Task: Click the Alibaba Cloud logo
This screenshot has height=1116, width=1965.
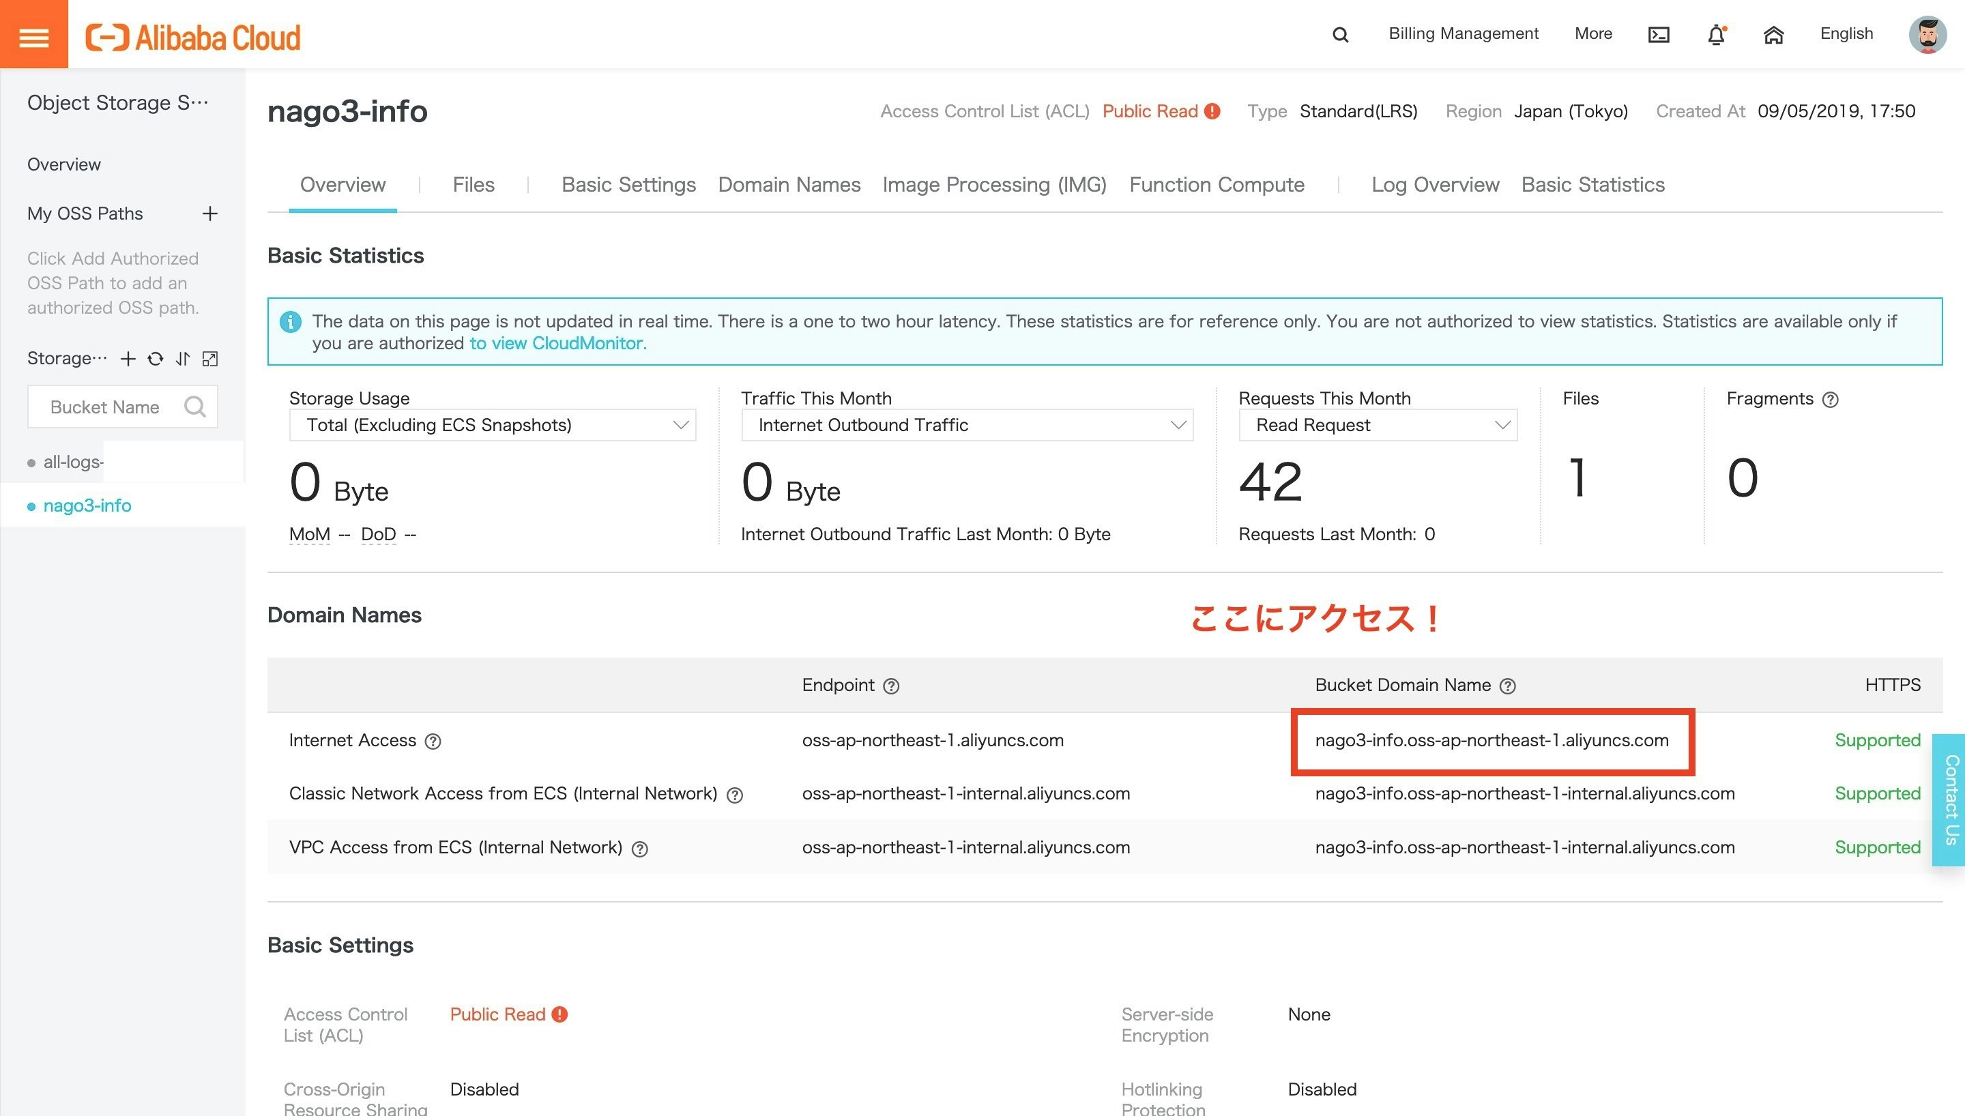Action: click(x=192, y=37)
